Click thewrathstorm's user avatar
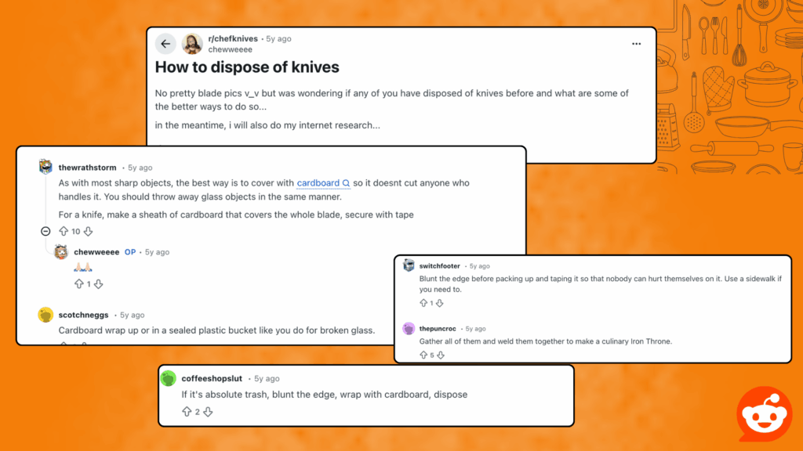This screenshot has height=451, width=803. [45, 167]
